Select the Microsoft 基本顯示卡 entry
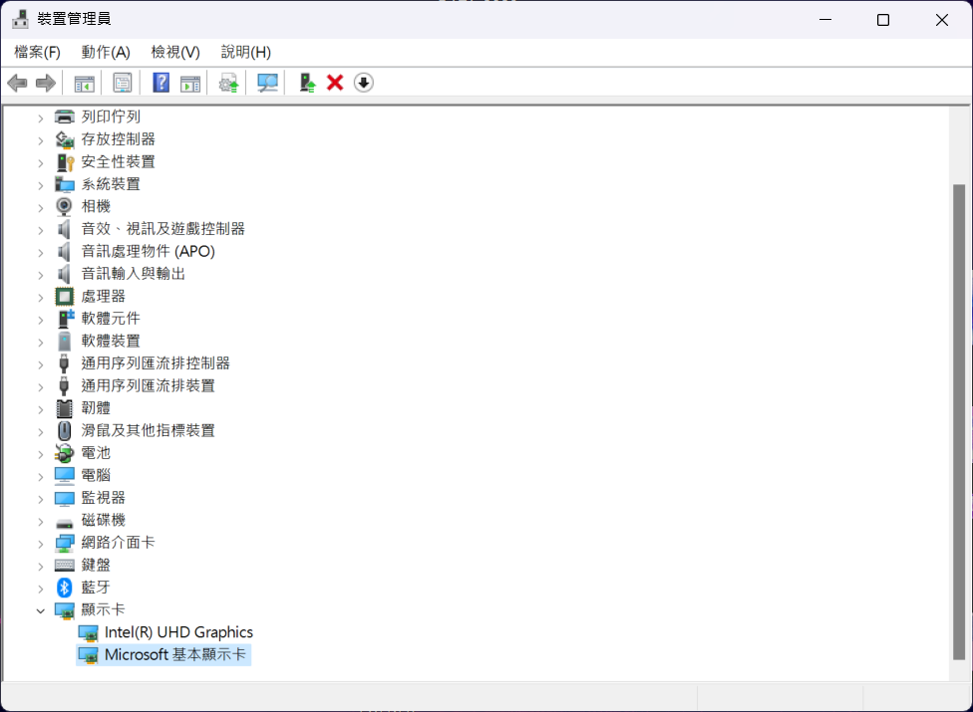Screen dimensions: 973x712 pos(174,655)
